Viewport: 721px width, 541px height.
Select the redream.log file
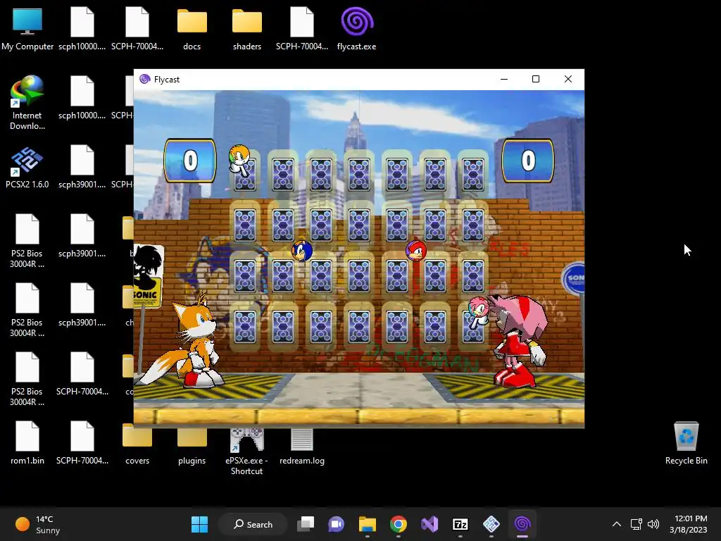[x=301, y=446]
